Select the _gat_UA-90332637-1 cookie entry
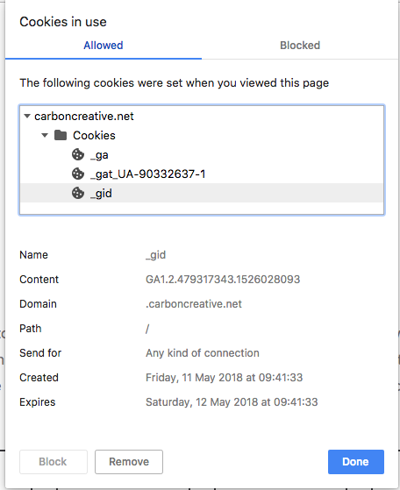The width and height of the screenshot is (400, 490). pos(202,174)
